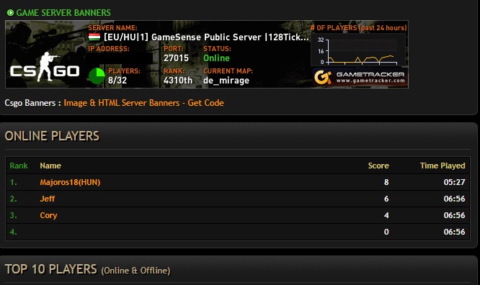Open the players past 24 hours graph

[x=359, y=50]
